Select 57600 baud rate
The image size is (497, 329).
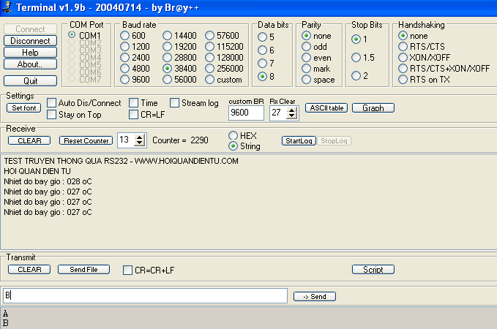click(x=210, y=36)
